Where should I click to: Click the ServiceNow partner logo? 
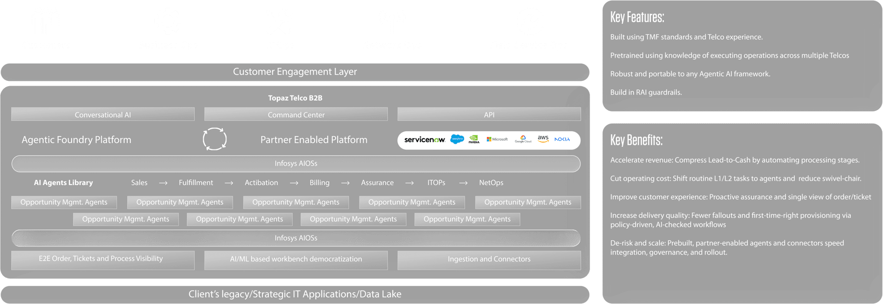424,140
